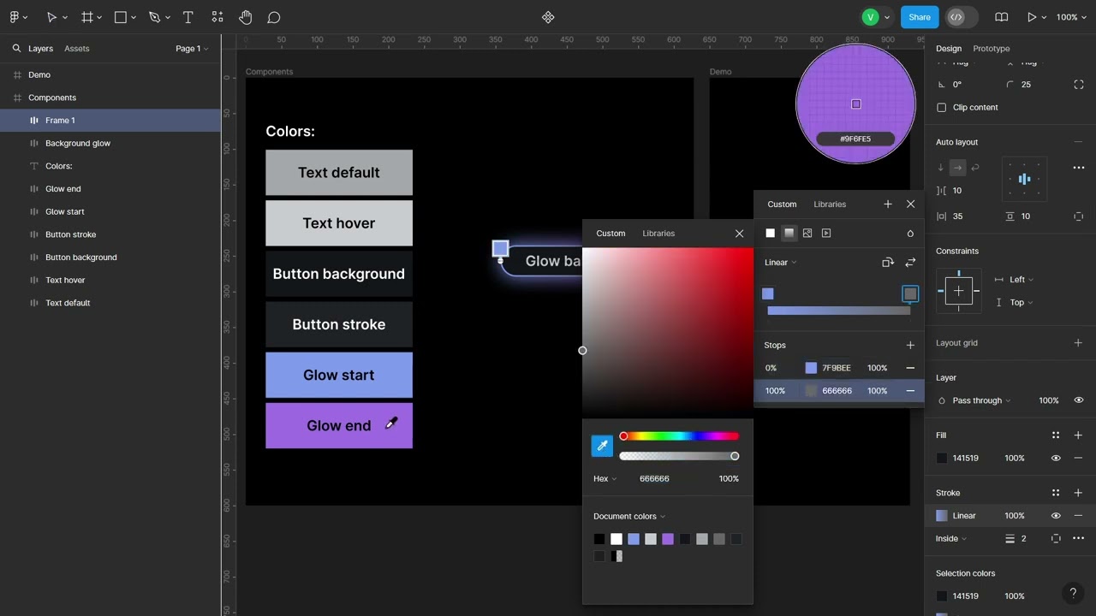Activate the eyedropper in color picker

pyautogui.click(x=602, y=446)
